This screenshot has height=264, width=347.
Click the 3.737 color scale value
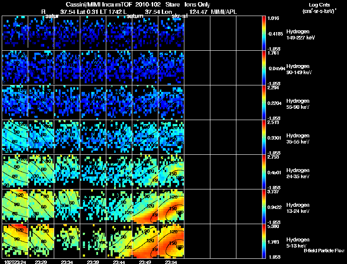(273, 192)
